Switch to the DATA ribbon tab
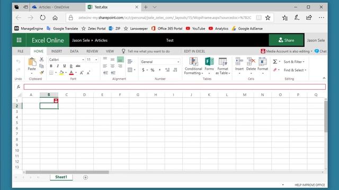 74,51
